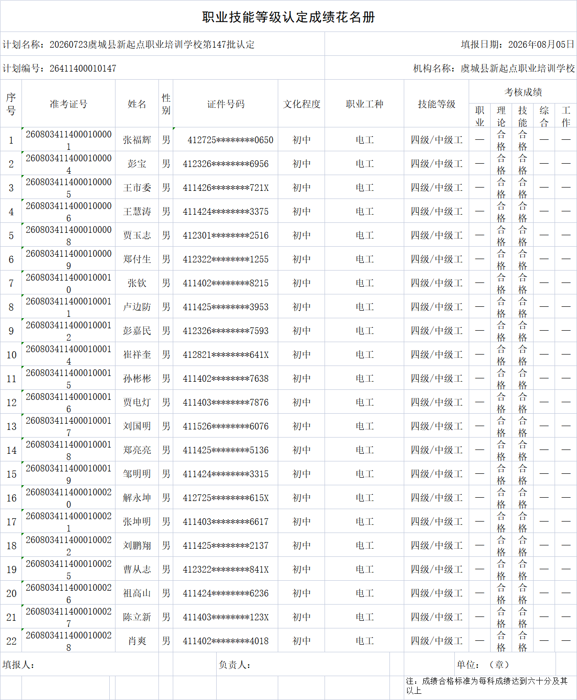Click the 负责人 cell

click(x=303, y=664)
